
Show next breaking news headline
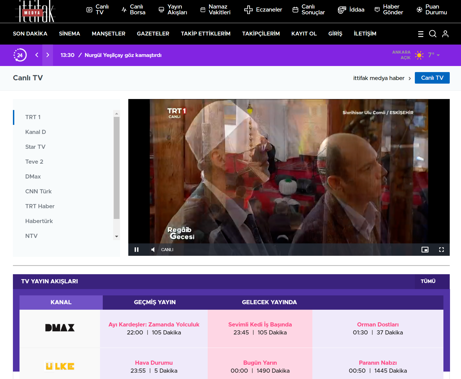48,55
